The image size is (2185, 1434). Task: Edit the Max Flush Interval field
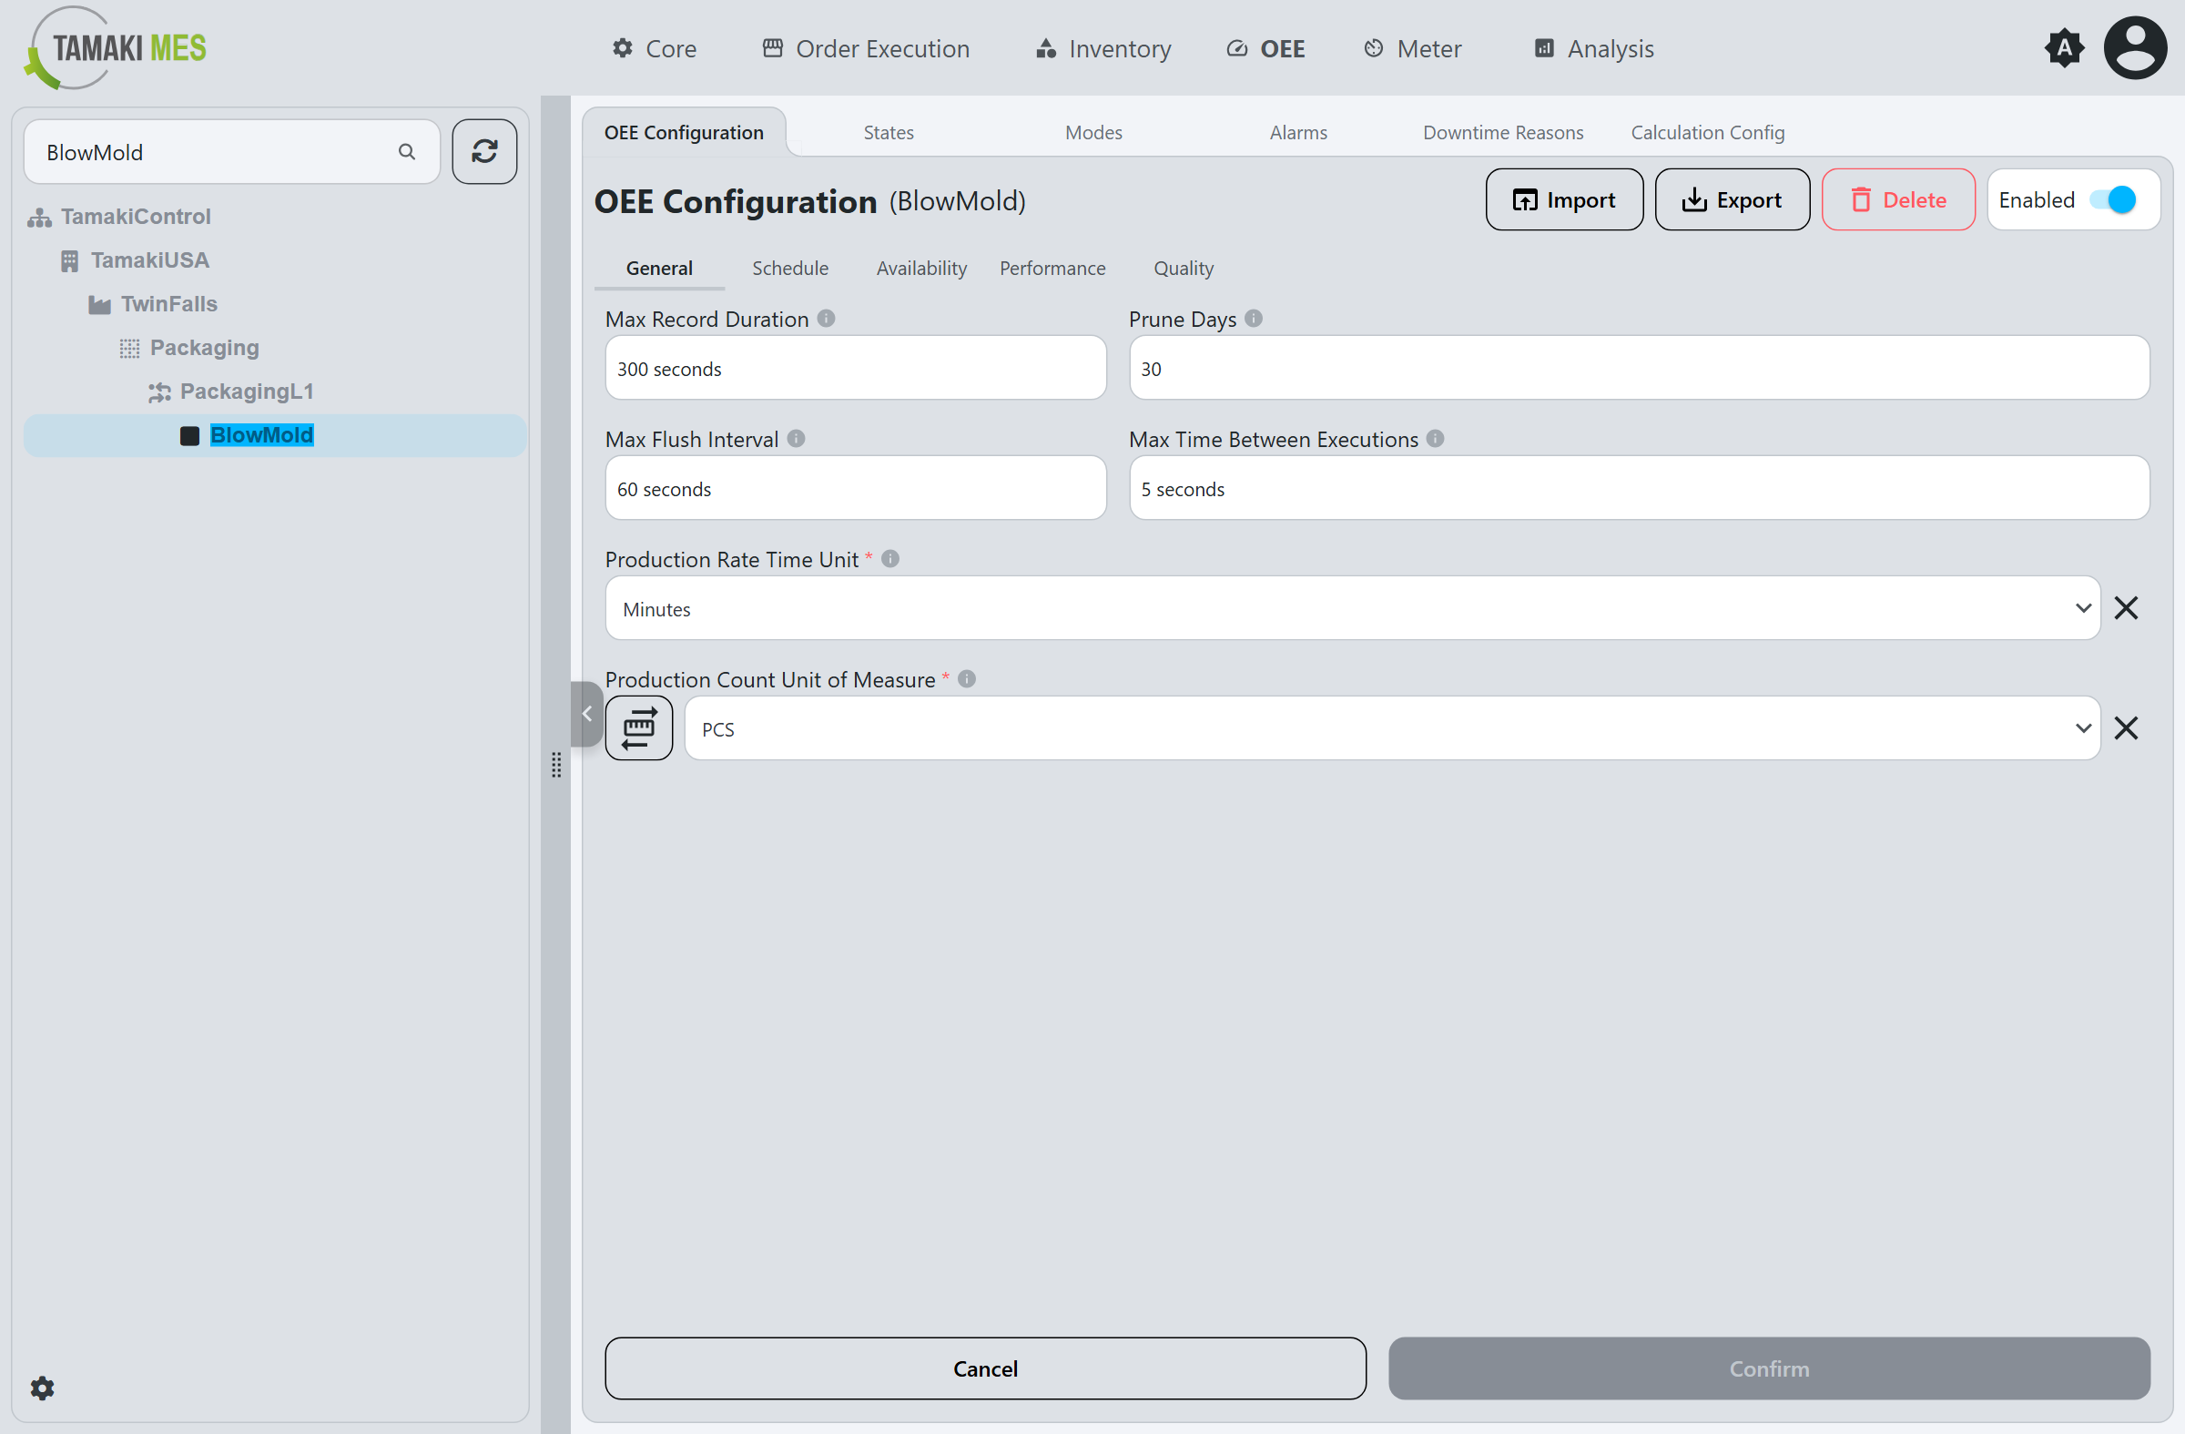[856, 488]
